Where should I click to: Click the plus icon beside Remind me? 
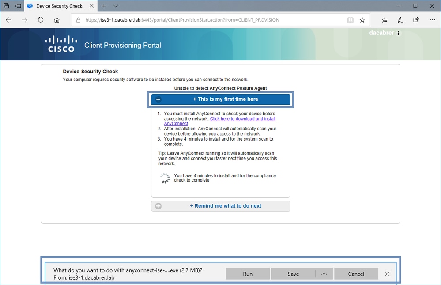[x=158, y=206]
